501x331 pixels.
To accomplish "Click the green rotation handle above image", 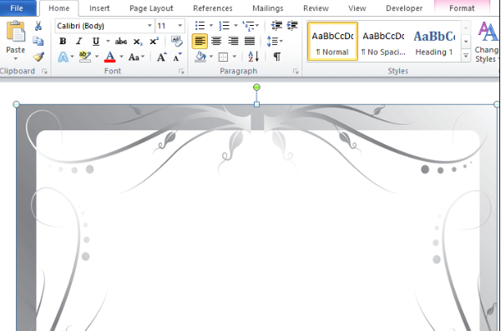I will (x=256, y=88).
